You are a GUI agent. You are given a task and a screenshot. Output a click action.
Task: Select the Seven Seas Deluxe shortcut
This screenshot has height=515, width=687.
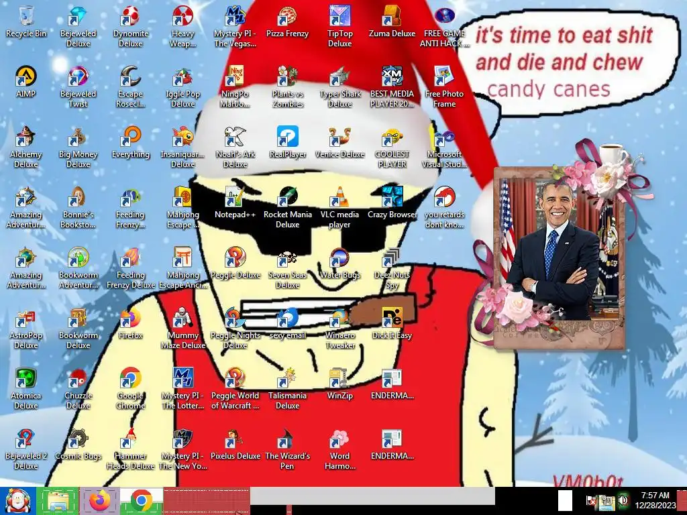point(287,268)
